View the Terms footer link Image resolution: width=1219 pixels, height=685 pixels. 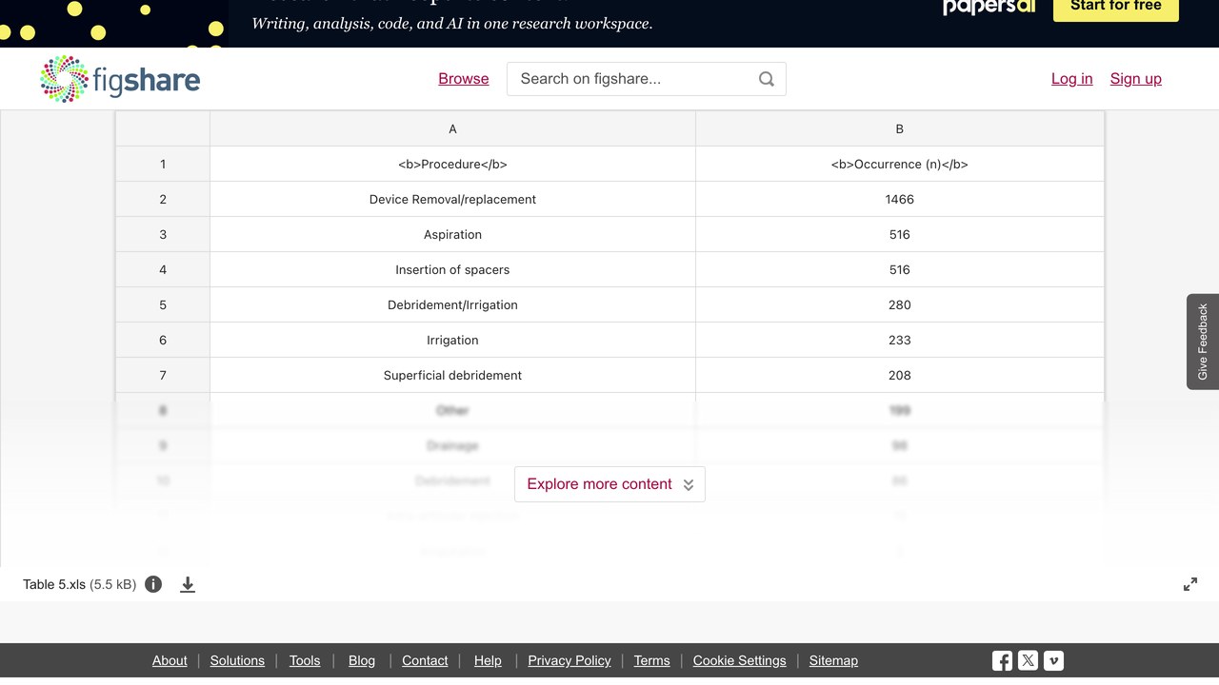point(652,660)
